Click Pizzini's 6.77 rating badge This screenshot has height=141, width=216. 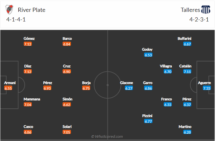coord(148,121)
